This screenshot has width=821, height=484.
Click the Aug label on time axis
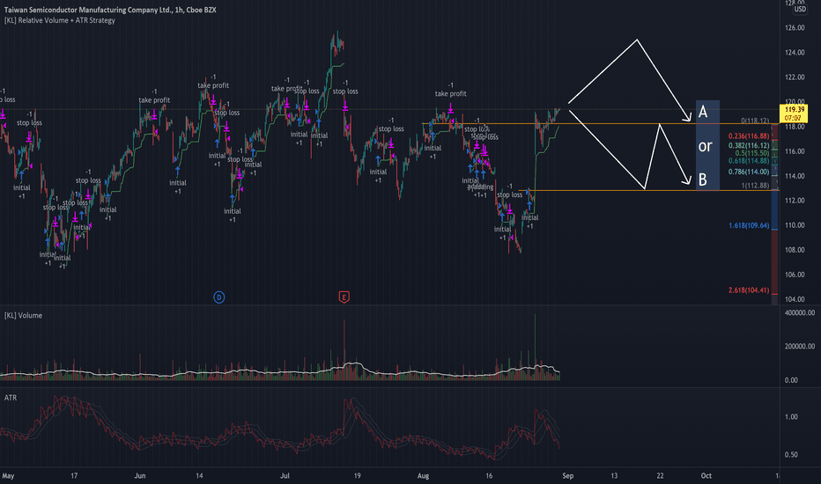click(x=423, y=476)
